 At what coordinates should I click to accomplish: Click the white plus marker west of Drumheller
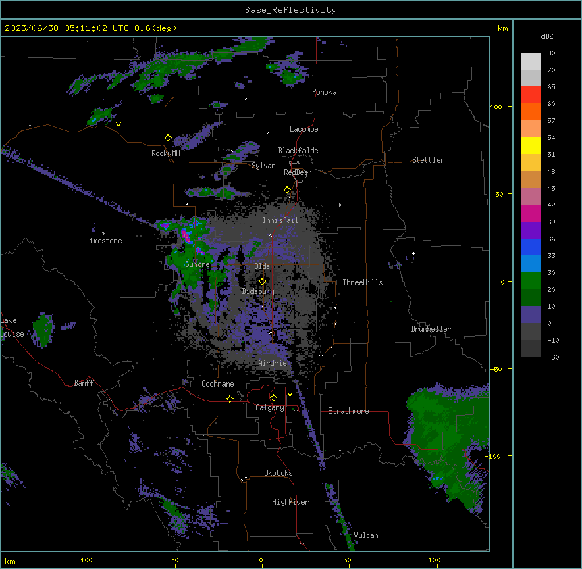click(413, 253)
